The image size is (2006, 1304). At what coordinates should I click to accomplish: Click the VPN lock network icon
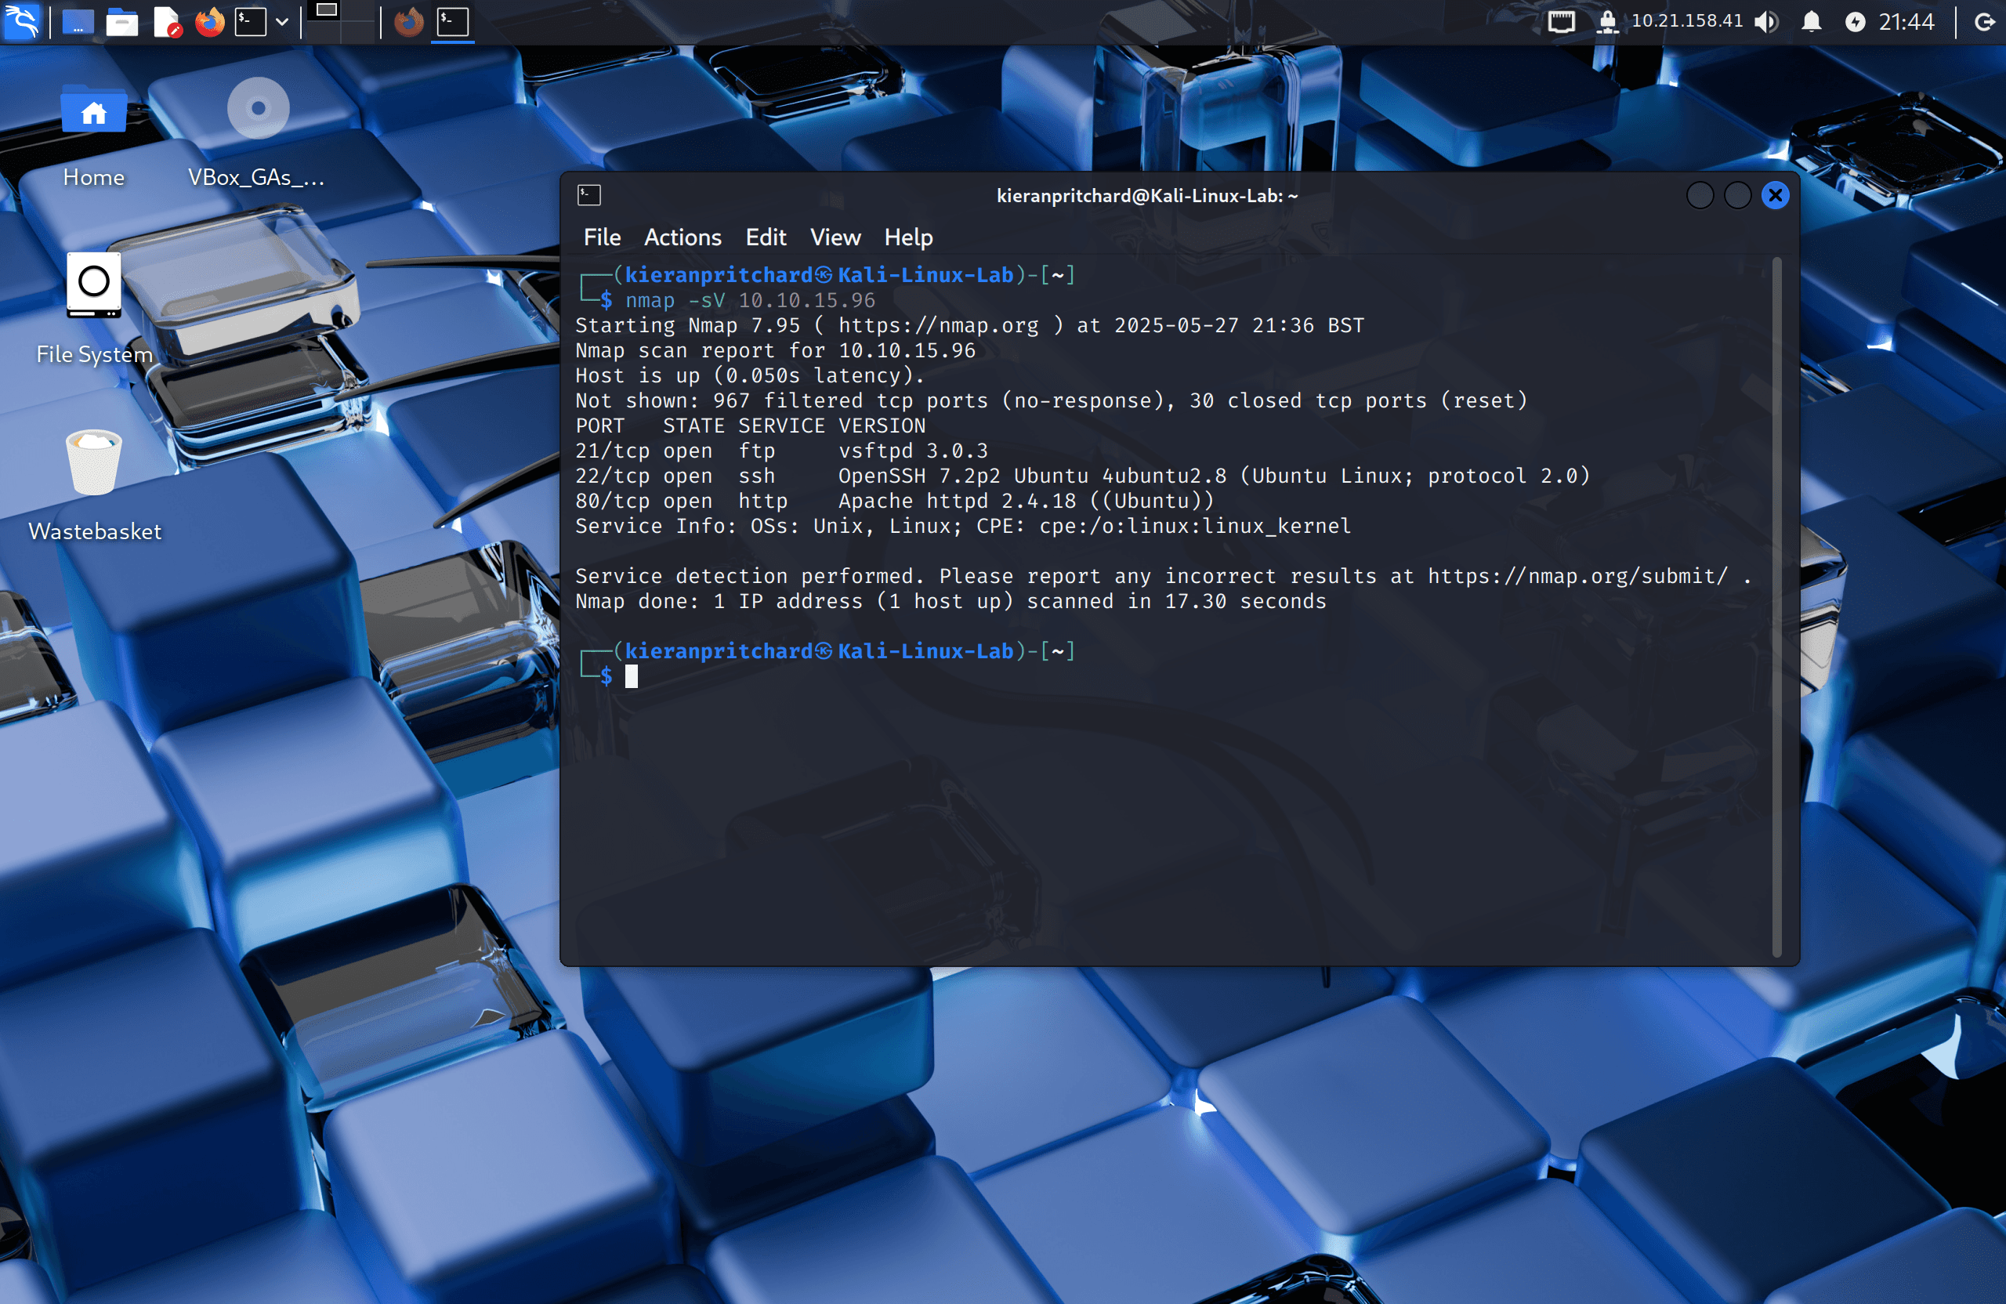click(x=1607, y=22)
